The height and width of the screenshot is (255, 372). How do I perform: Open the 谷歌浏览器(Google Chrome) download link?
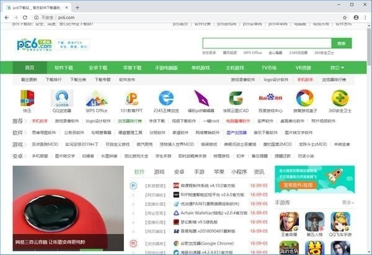(x=207, y=243)
